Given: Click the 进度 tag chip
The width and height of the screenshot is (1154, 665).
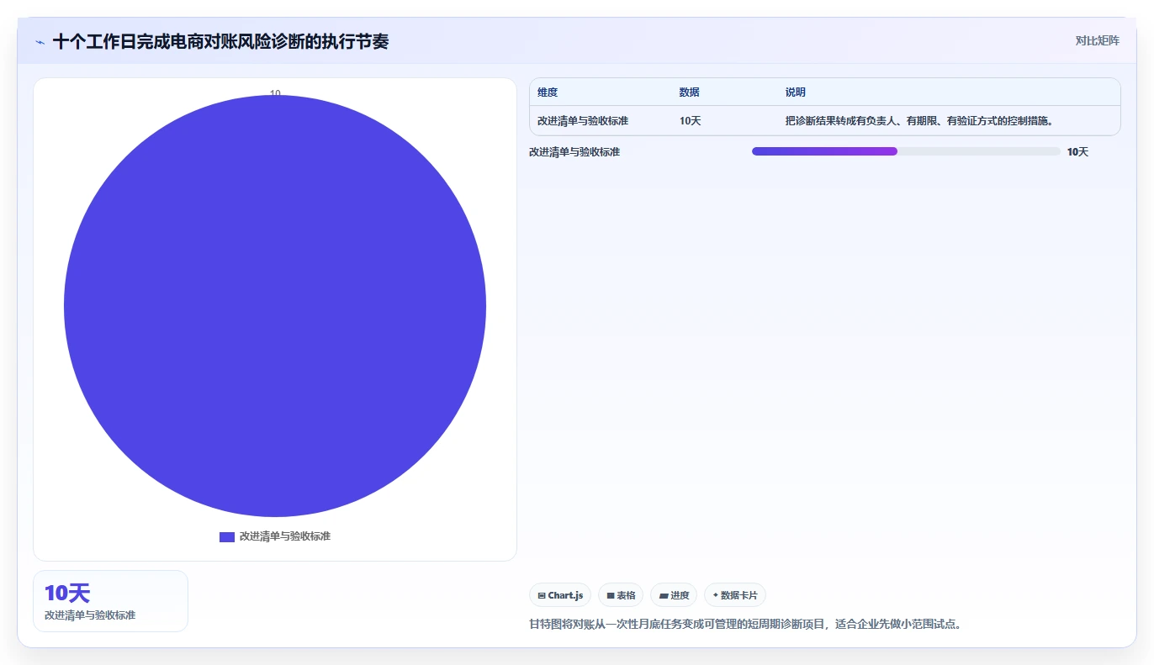Looking at the screenshot, I should point(674,595).
